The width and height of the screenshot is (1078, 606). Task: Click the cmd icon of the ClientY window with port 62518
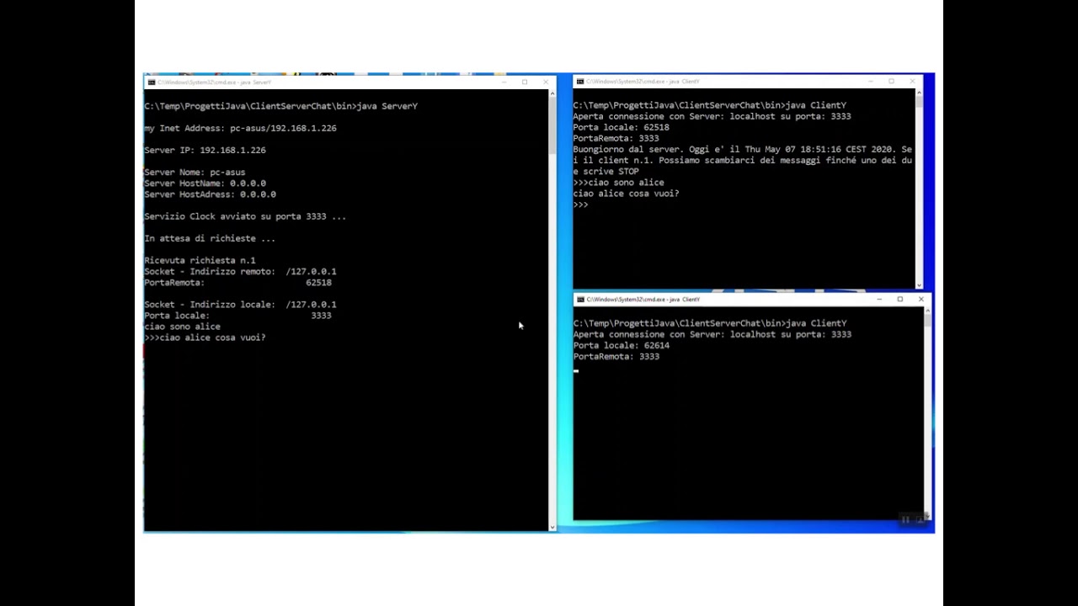click(x=580, y=82)
